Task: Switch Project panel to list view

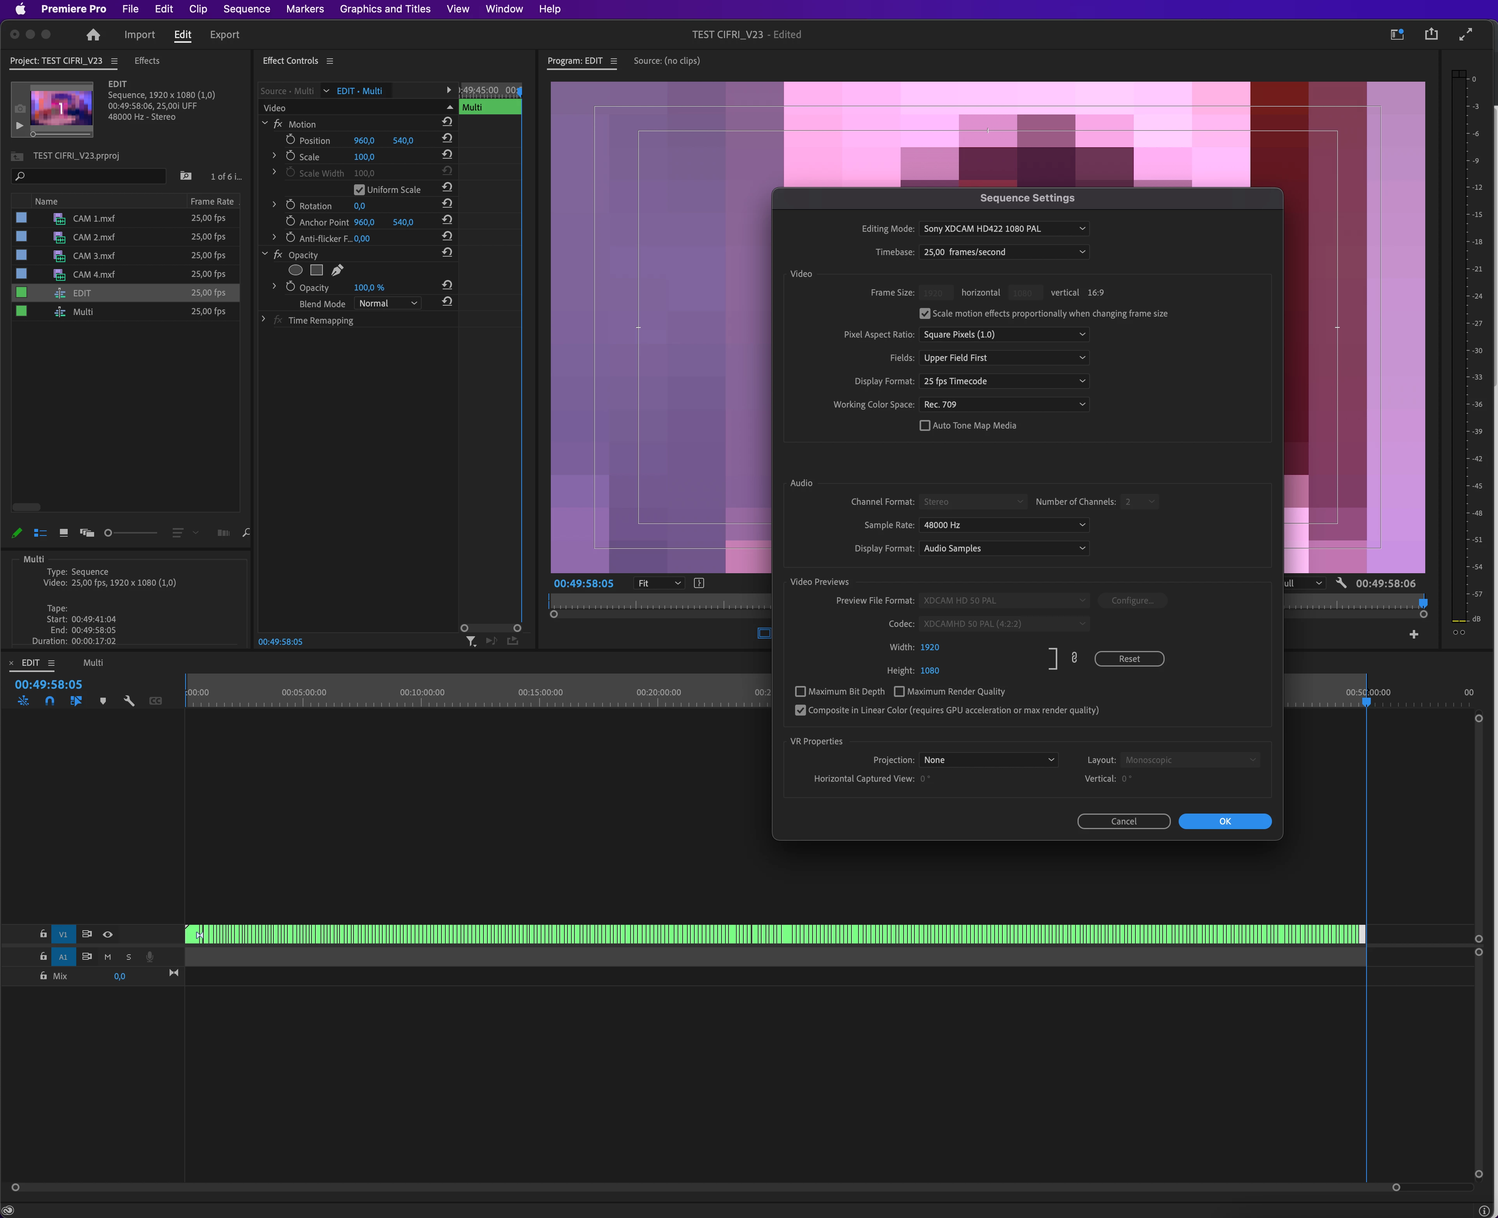Action: tap(40, 533)
